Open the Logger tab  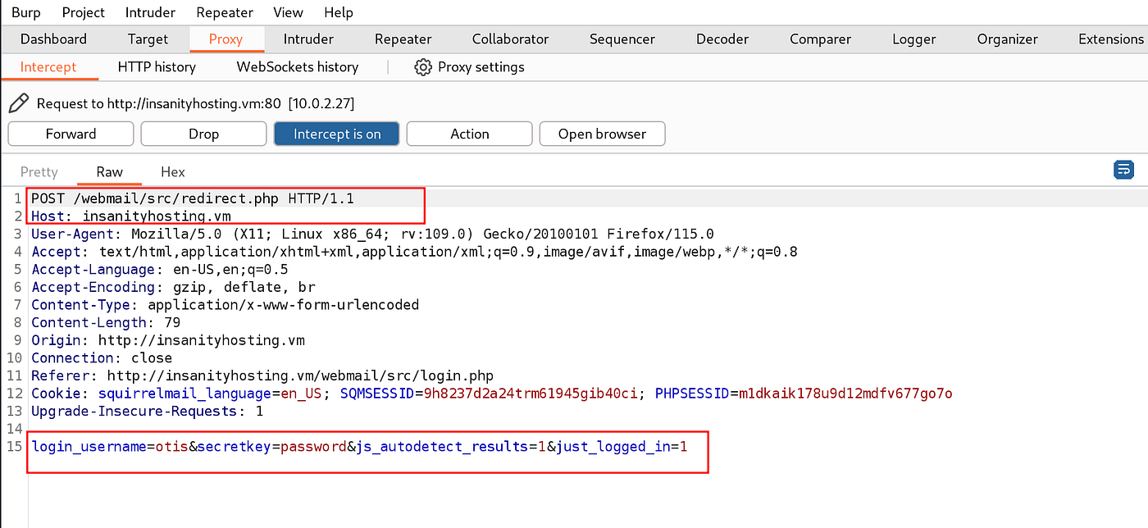tap(913, 39)
